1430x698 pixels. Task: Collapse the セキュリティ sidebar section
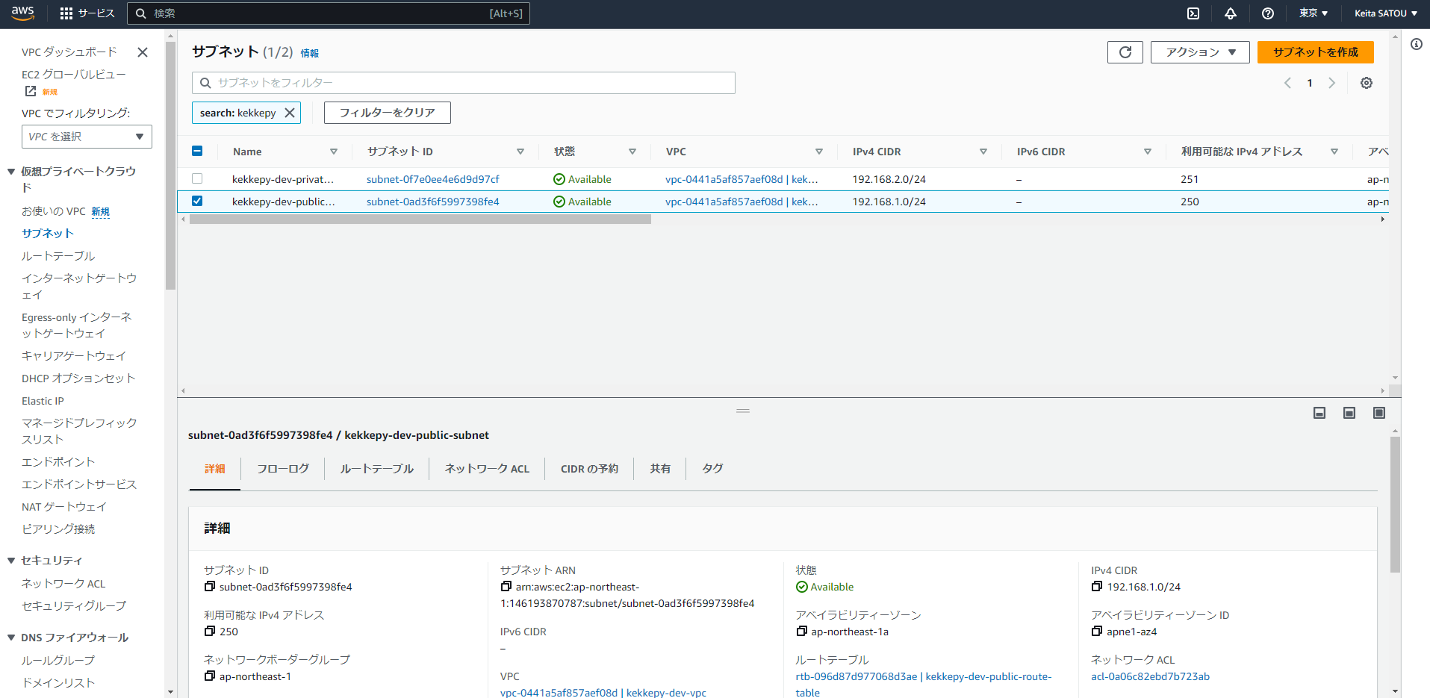coord(11,561)
